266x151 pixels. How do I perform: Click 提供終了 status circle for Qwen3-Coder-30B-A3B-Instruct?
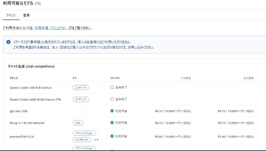tap(112, 87)
